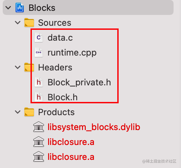
Task: Click the library icon for libsystem_blocks.dylib
Action: (x=39, y=127)
